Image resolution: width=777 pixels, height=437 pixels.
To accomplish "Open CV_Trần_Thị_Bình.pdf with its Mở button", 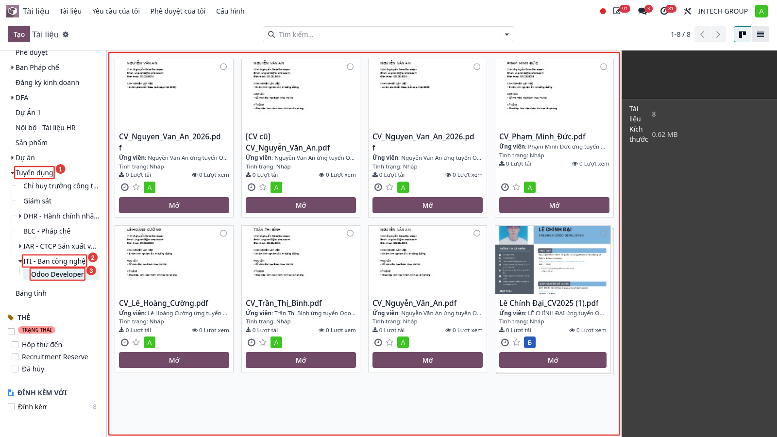I will click(x=301, y=360).
